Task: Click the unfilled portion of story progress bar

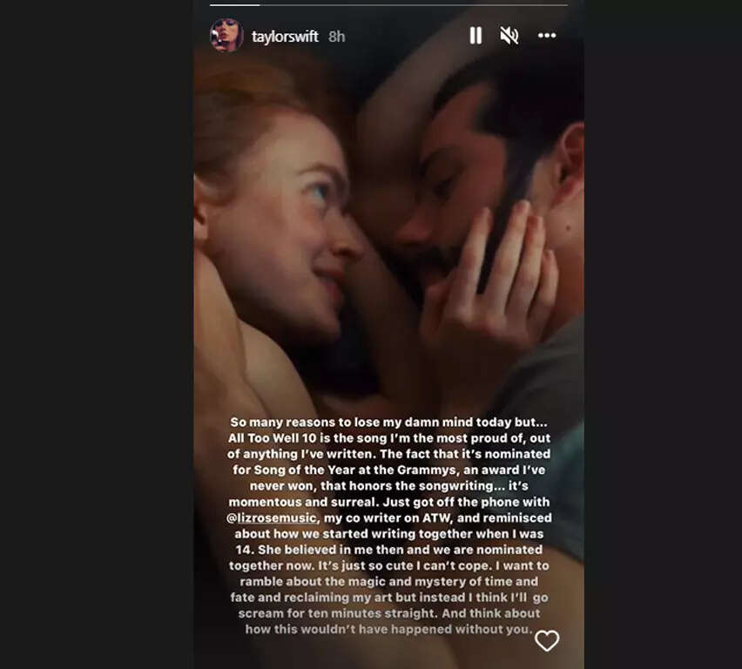Action: tap(414, 5)
